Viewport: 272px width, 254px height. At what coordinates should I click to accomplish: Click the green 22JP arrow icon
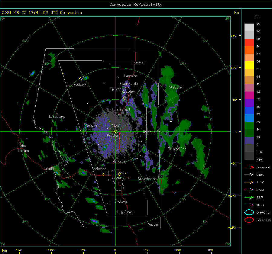click(249, 197)
